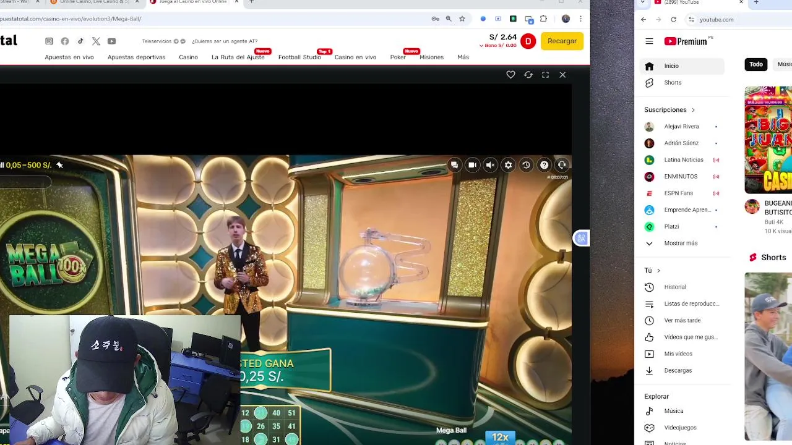Open Chrome extensions puzzle icon
The image size is (792, 445).
point(543,19)
